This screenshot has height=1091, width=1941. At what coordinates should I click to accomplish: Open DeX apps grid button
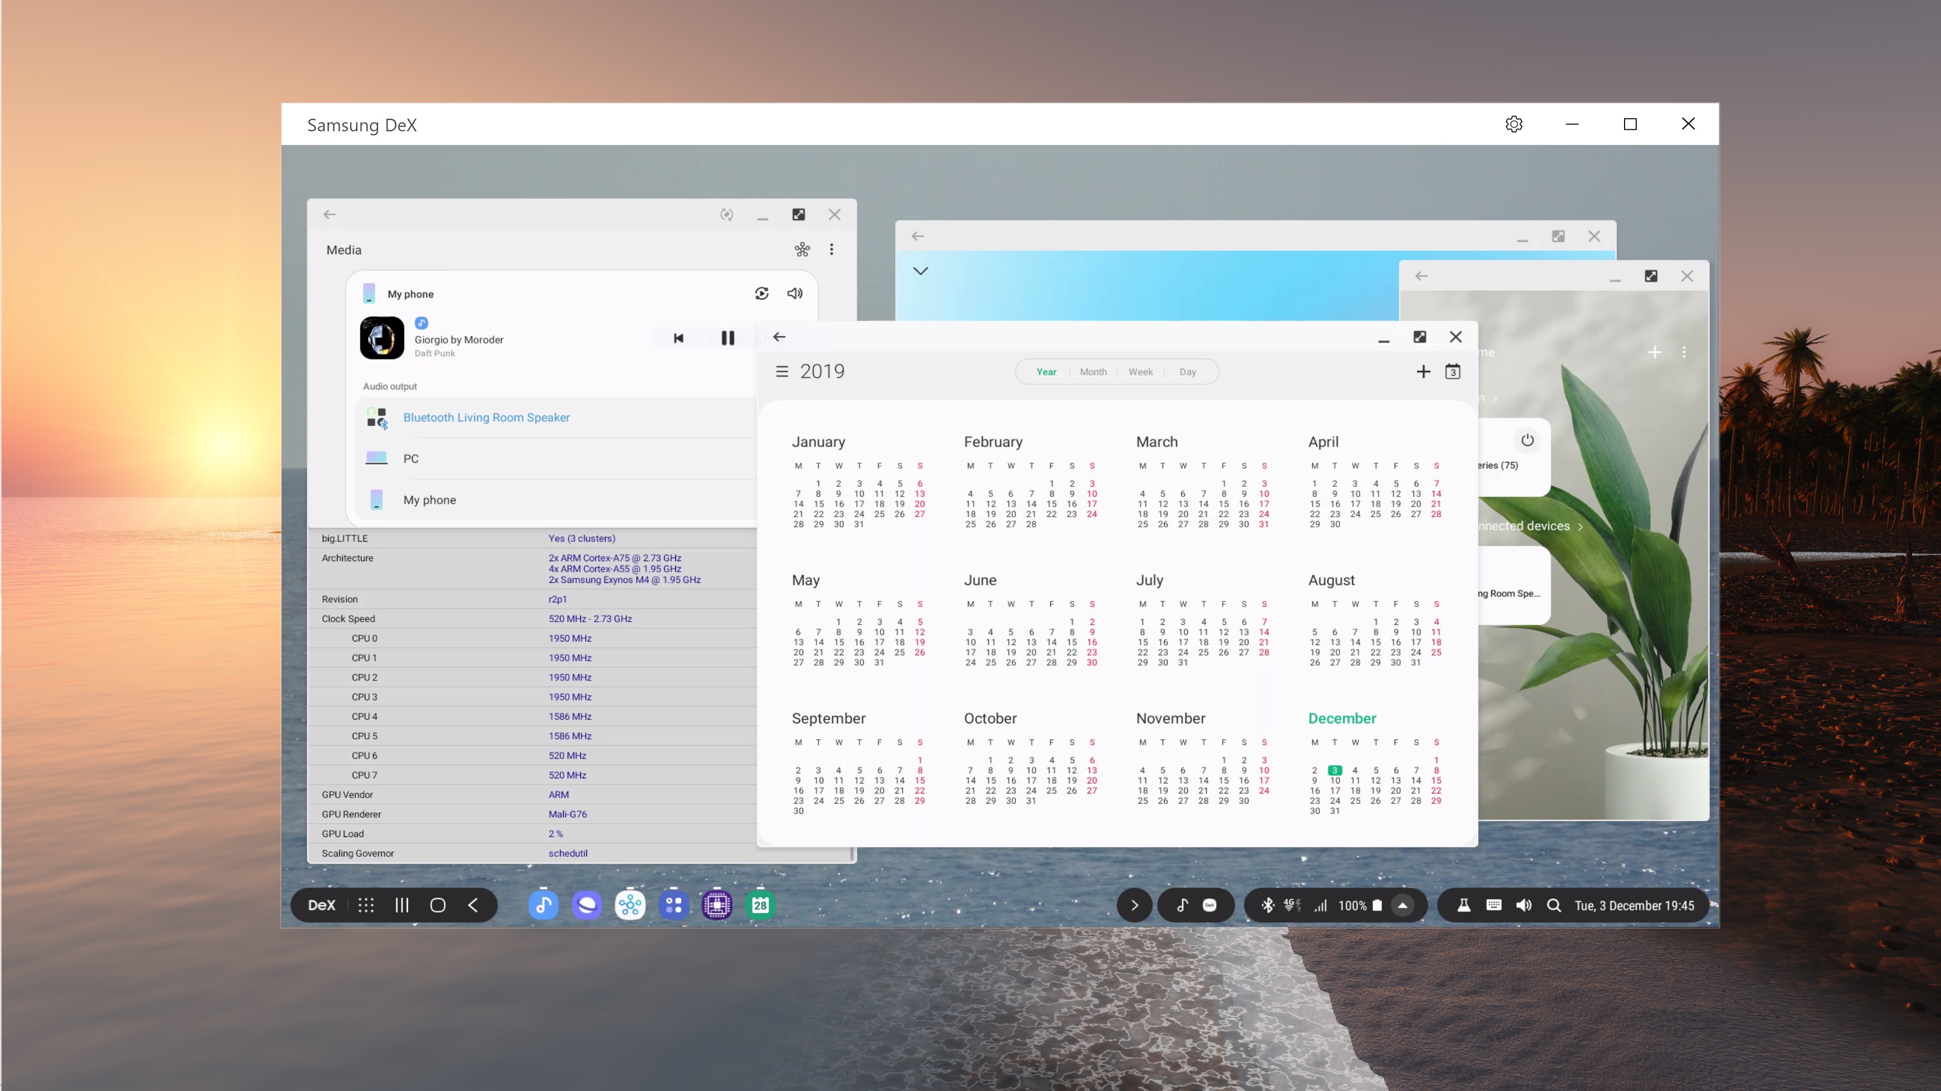tap(366, 905)
